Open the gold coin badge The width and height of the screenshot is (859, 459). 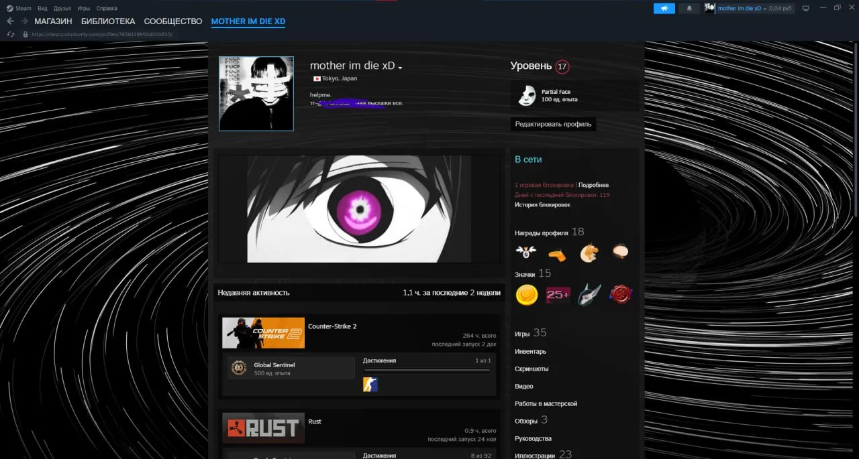click(x=526, y=294)
